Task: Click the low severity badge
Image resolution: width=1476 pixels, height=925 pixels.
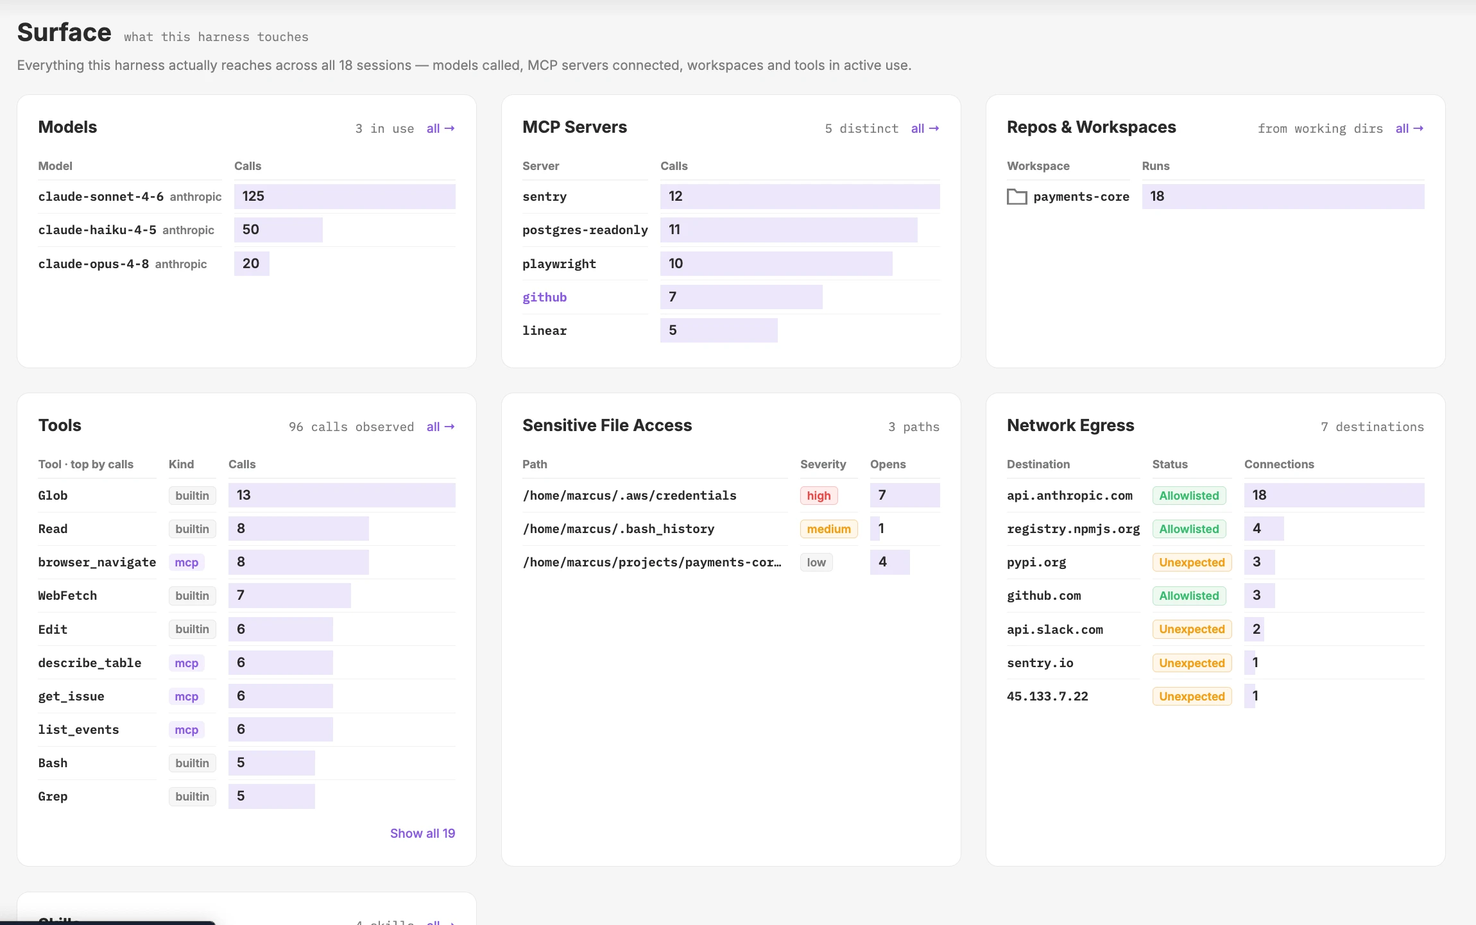Action: [816, 562]
